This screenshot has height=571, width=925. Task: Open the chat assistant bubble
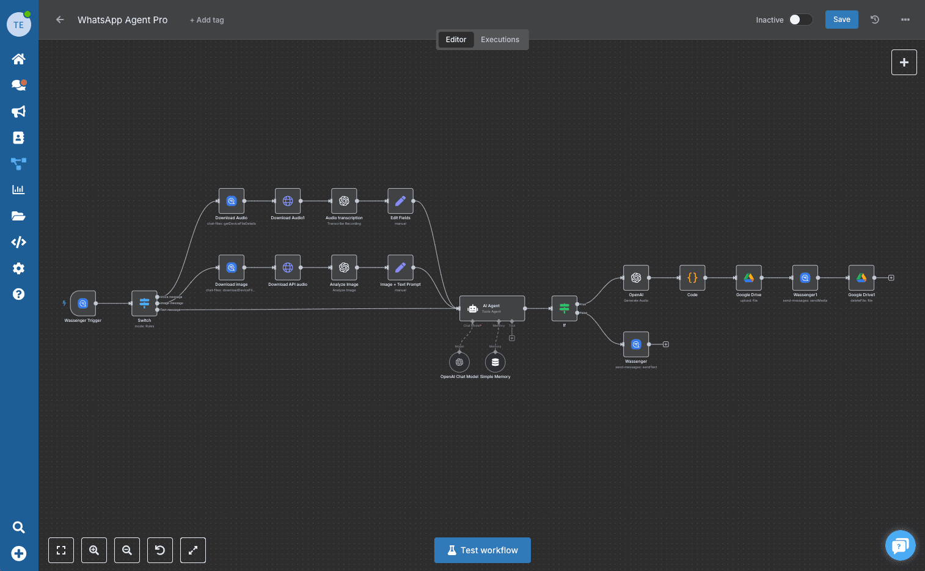(900, 545)
